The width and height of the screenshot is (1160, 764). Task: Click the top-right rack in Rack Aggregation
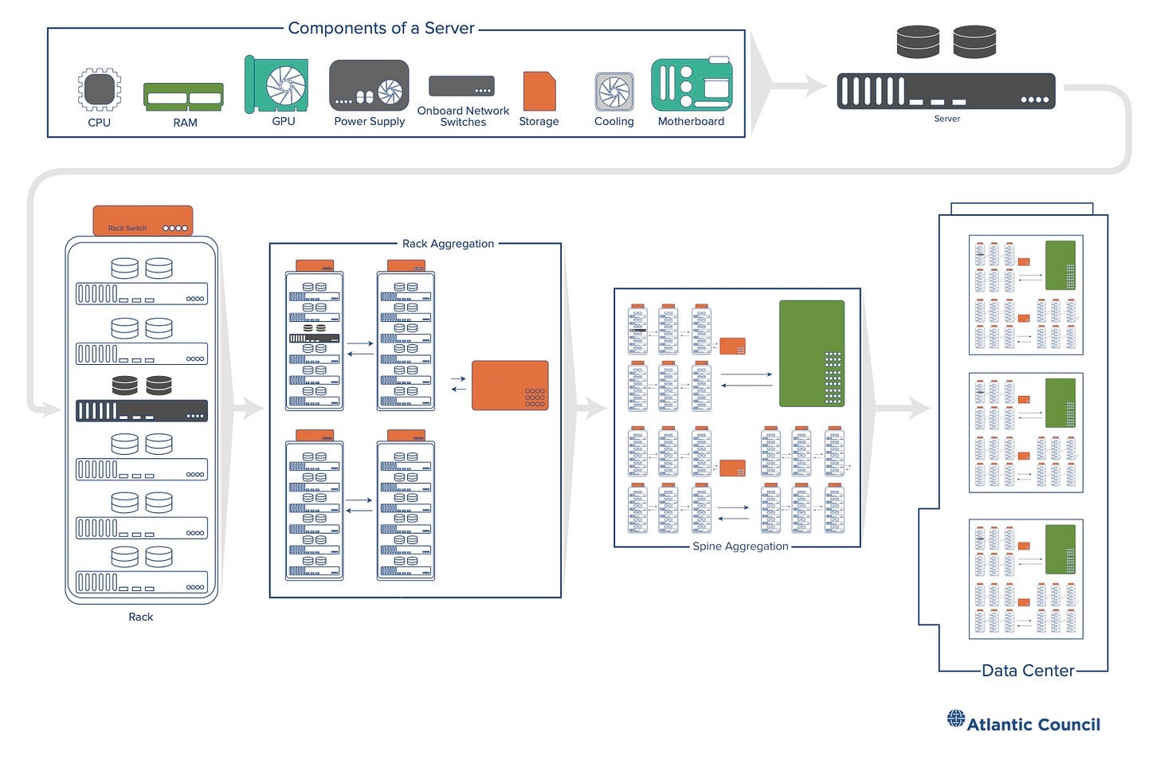pos(406,335)
